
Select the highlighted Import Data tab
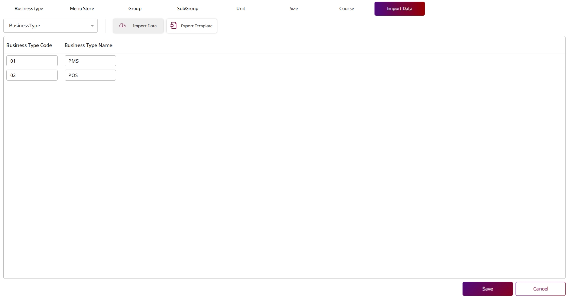click(x=399, y=9)
